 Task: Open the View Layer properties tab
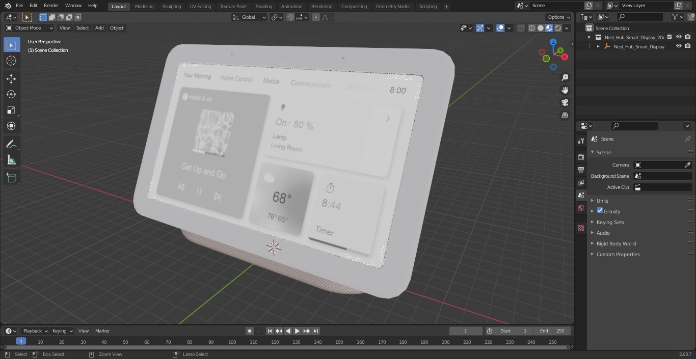point(581,182)
